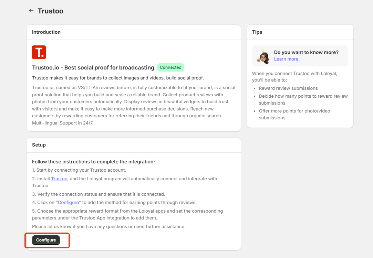
Task: Click step 3 "Verify the connection status" text
Action: (x=99, y=194)
